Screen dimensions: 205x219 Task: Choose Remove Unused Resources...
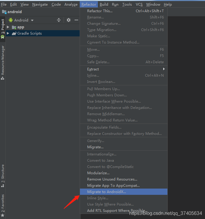124,179
